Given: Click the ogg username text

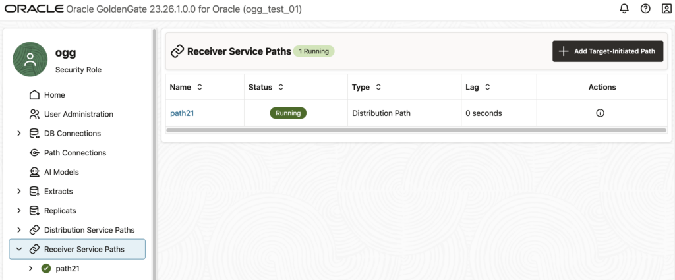Looking at the screenshot, I should (x=65, y=53).
